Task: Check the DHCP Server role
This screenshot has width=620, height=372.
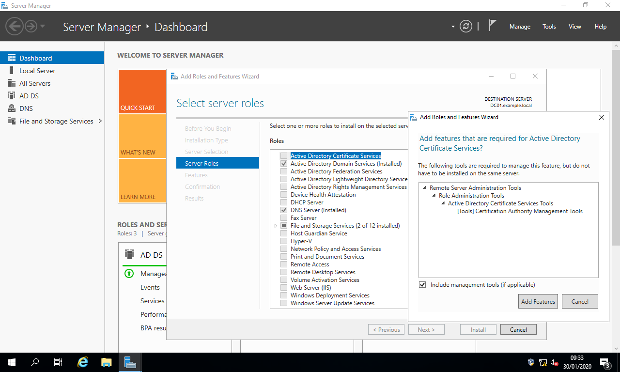Action: 283,202
